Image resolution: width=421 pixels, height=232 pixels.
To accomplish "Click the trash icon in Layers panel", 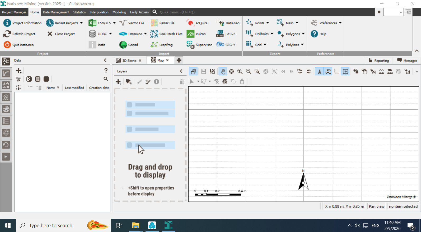I will tap(182, 82).
